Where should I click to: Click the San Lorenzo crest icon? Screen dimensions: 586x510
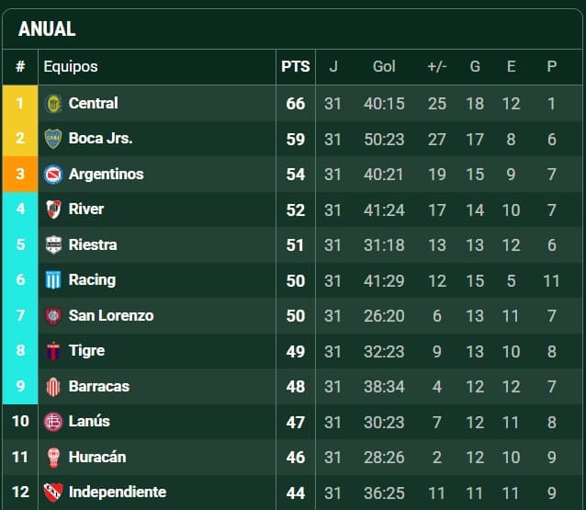pyautogui.click(x=53, y=316)
